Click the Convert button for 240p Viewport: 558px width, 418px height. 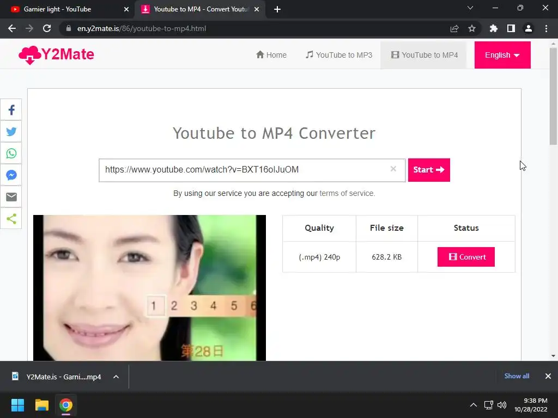click(466, 257)
